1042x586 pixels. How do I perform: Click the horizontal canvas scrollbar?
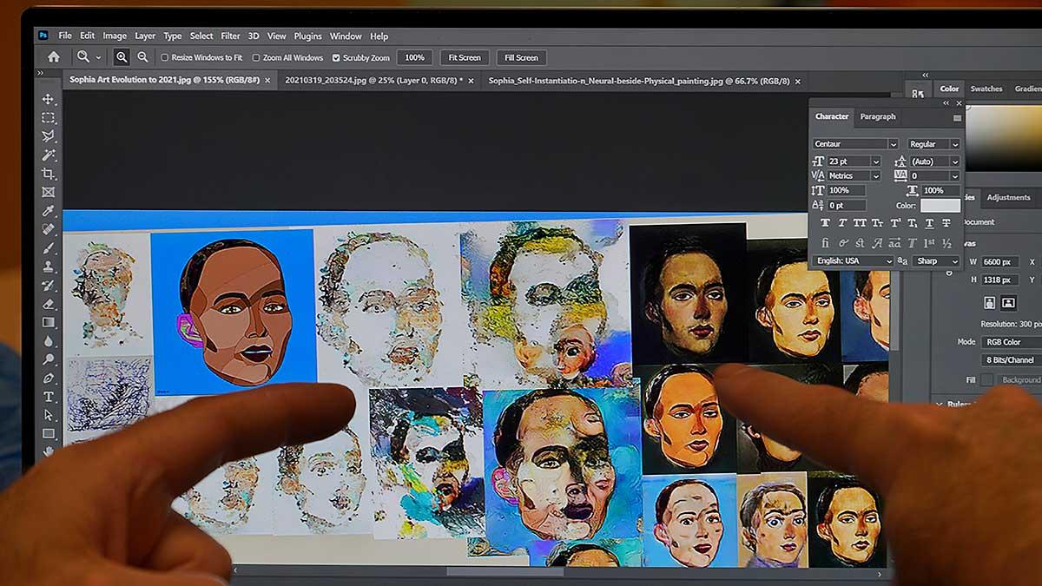pyautogui.click(x=505, y=572)
